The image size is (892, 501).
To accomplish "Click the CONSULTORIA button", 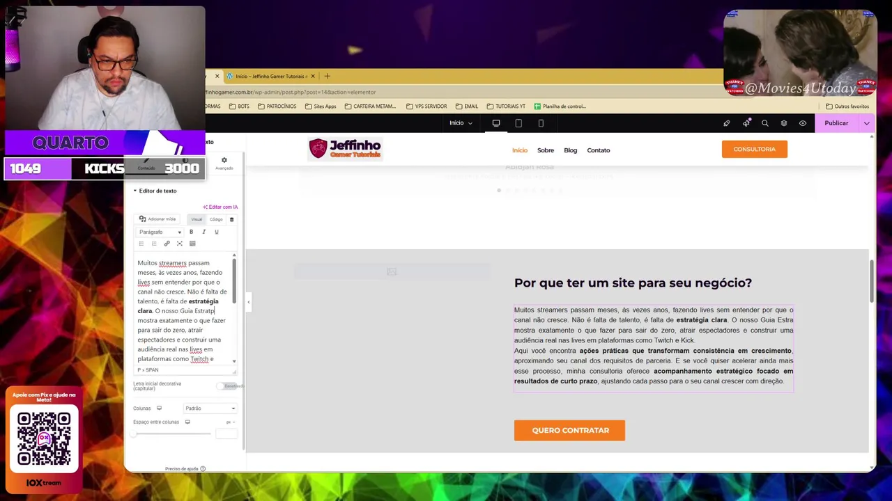I will click(x=755, y=149).
